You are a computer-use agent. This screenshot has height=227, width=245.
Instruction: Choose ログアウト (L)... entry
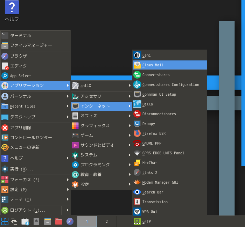pos(31,210)
